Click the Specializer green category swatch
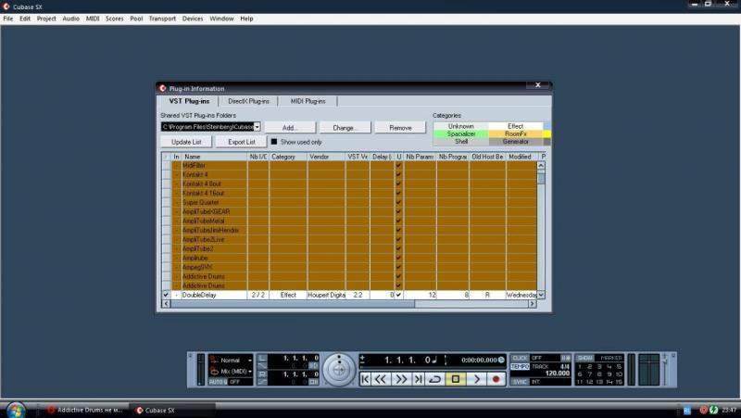Image resolution: width=741 pixels, height=418 pixels. click(460, 133)
